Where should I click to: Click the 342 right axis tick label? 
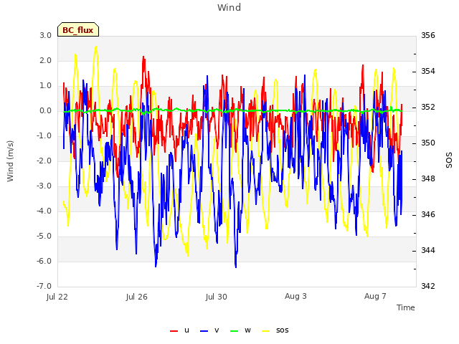click(428, 286)
